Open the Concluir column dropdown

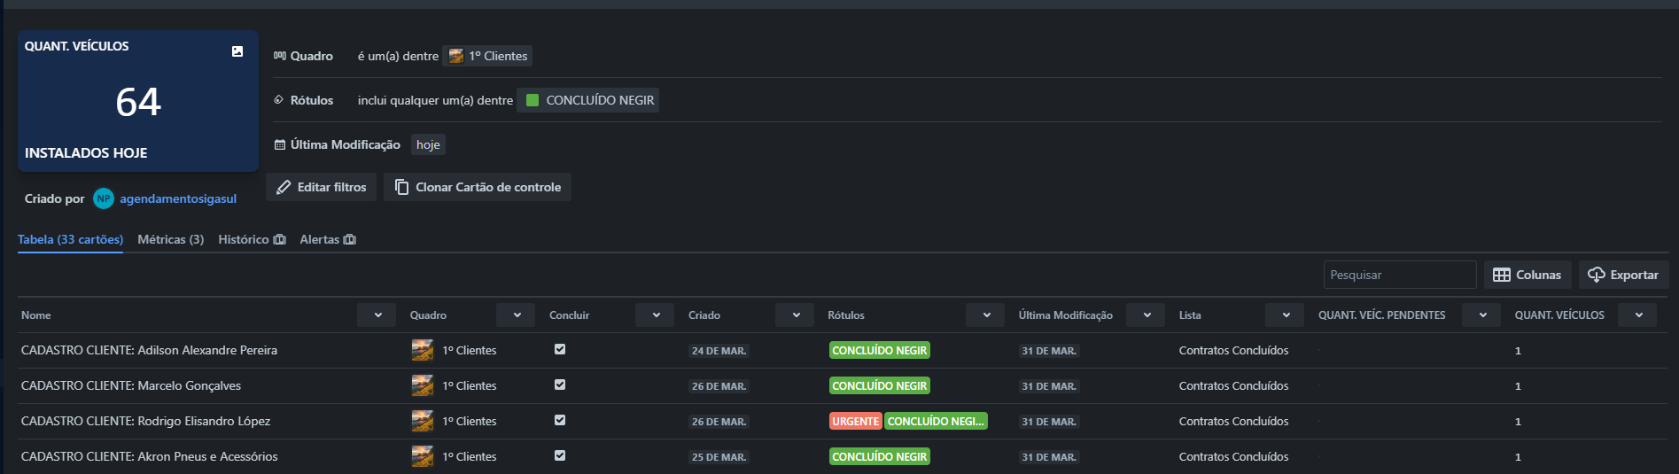coord(655,315)
